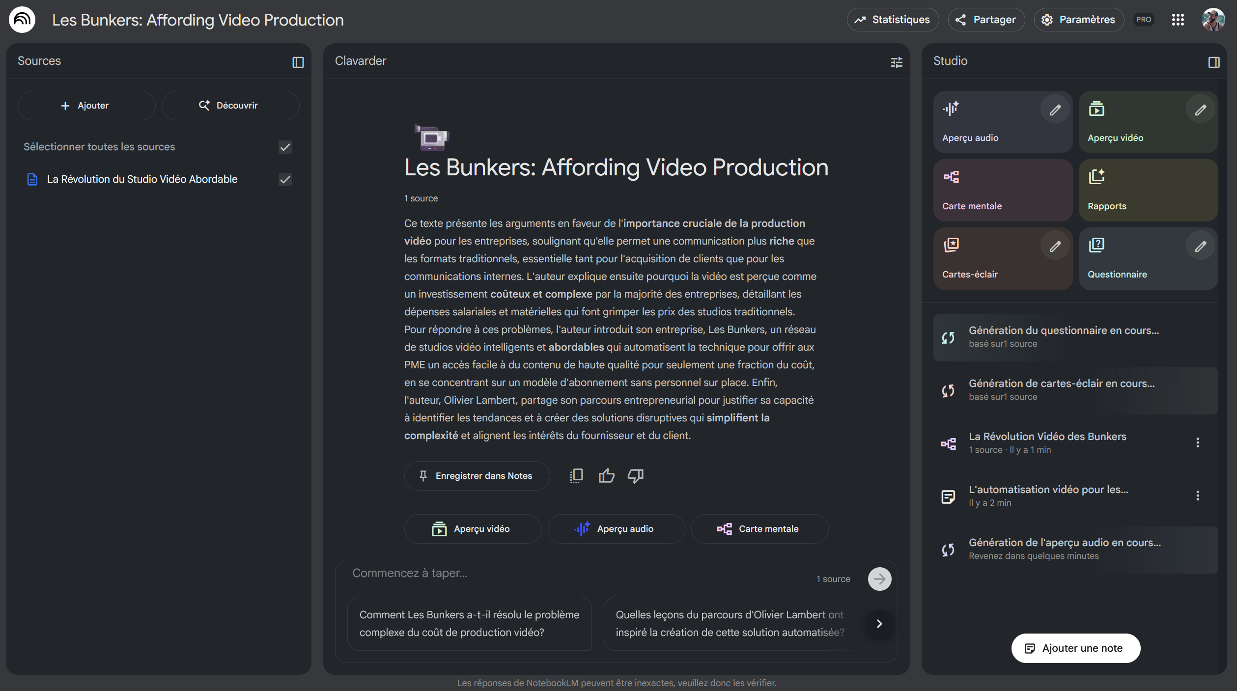
Task: Toggle Sélectionner toutes les sources checkbox
Action: point(285,147)
